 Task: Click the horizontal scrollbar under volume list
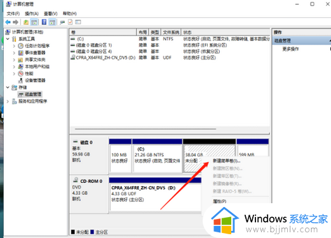[145, 128]
